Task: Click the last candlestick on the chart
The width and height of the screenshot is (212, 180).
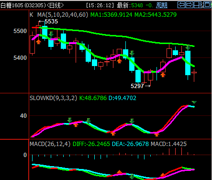Action: [x=194, y=75]
